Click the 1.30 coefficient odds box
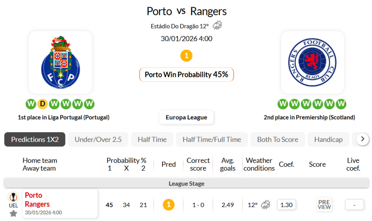Image resolution: width=372 pixels, height=221 pixels. pos(287,205)
